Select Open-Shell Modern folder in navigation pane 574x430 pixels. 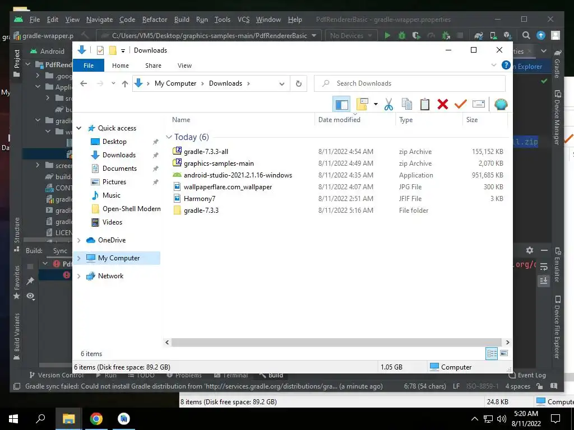tap(131, 209)
